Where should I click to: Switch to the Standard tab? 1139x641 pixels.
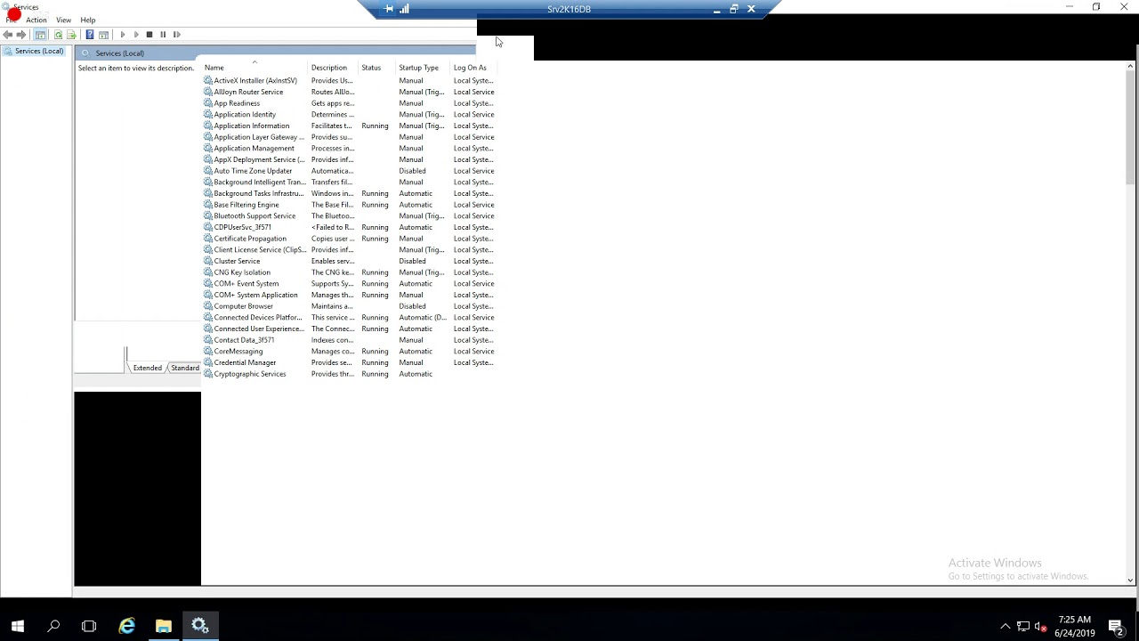click(185, 368)
